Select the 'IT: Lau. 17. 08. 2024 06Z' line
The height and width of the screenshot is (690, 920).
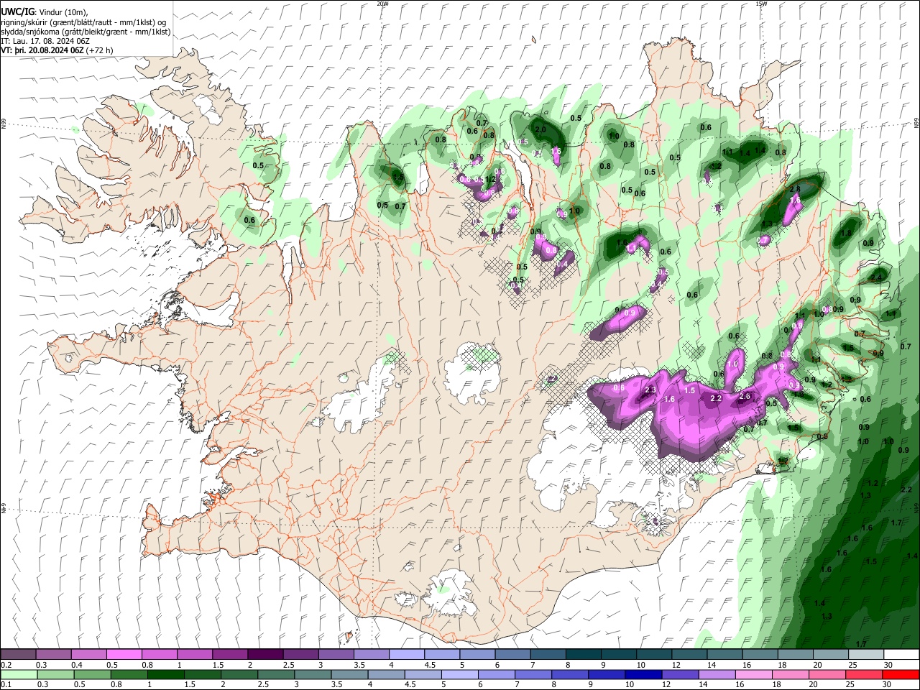[45, 41]
